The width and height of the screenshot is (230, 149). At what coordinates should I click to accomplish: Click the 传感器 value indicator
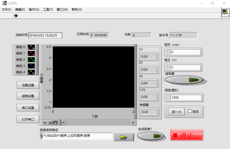pyautogui.click(x=149, y=112)
